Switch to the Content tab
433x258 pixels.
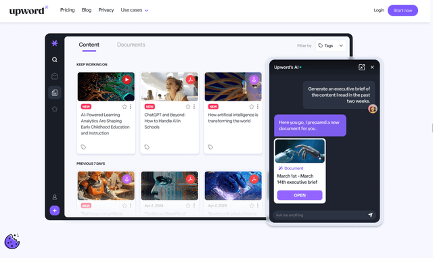pos(89,45)
